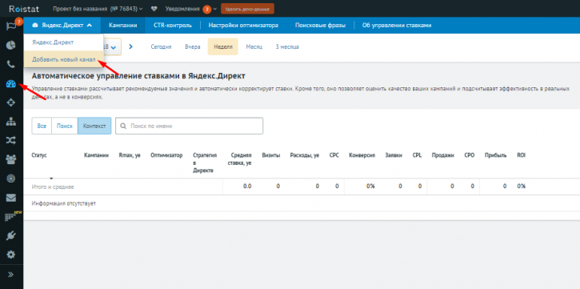
Task: Open Настройки оптимизатора tab
Action: click(243, 25)
